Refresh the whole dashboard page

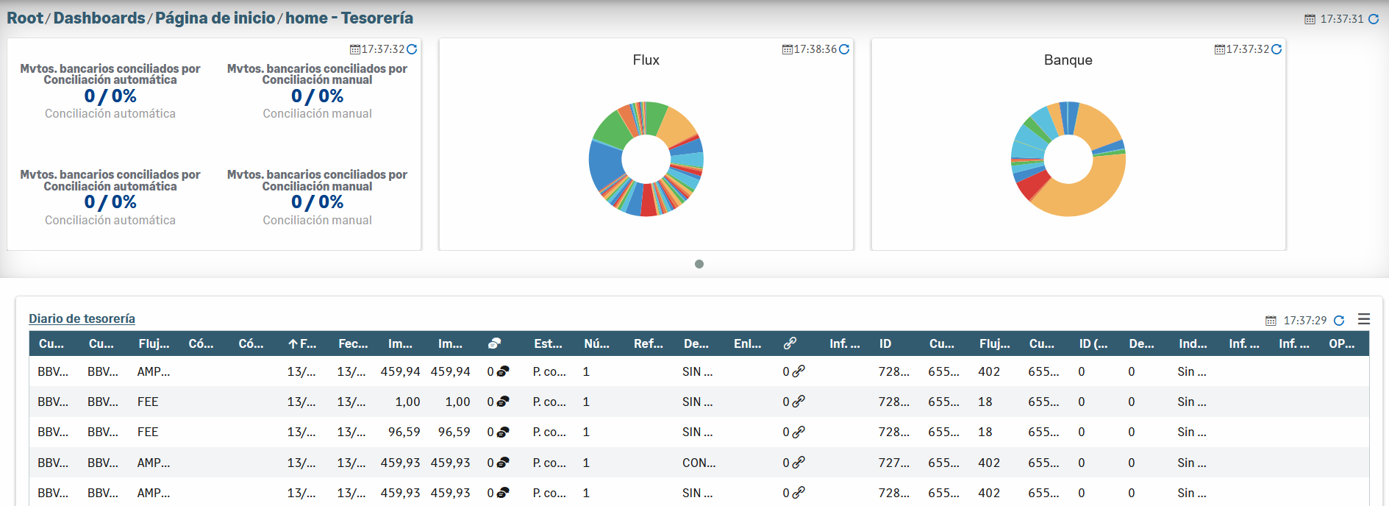click(x=1373, y=19)
